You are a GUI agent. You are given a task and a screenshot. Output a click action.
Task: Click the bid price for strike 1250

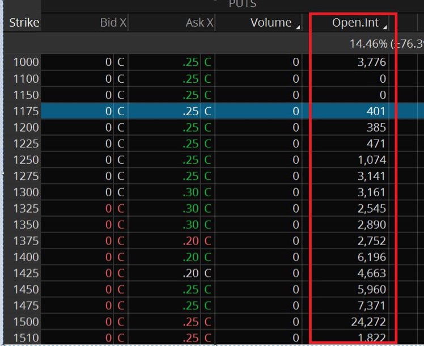pyautogui.click(x=108, y=160)
